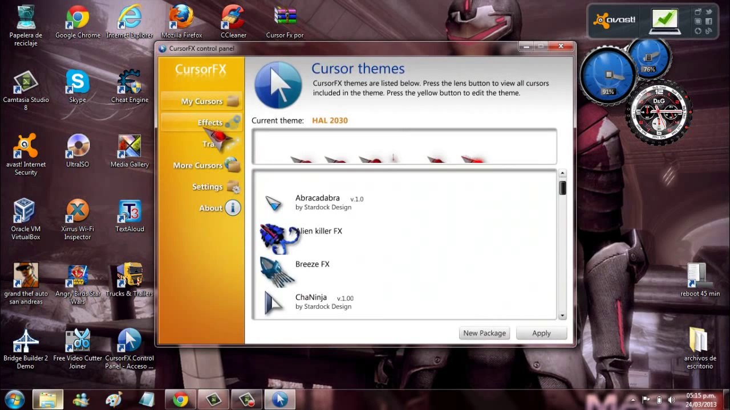Open Windows Explorer from the taskbar
730x410 pixels.
coord(48,400)
